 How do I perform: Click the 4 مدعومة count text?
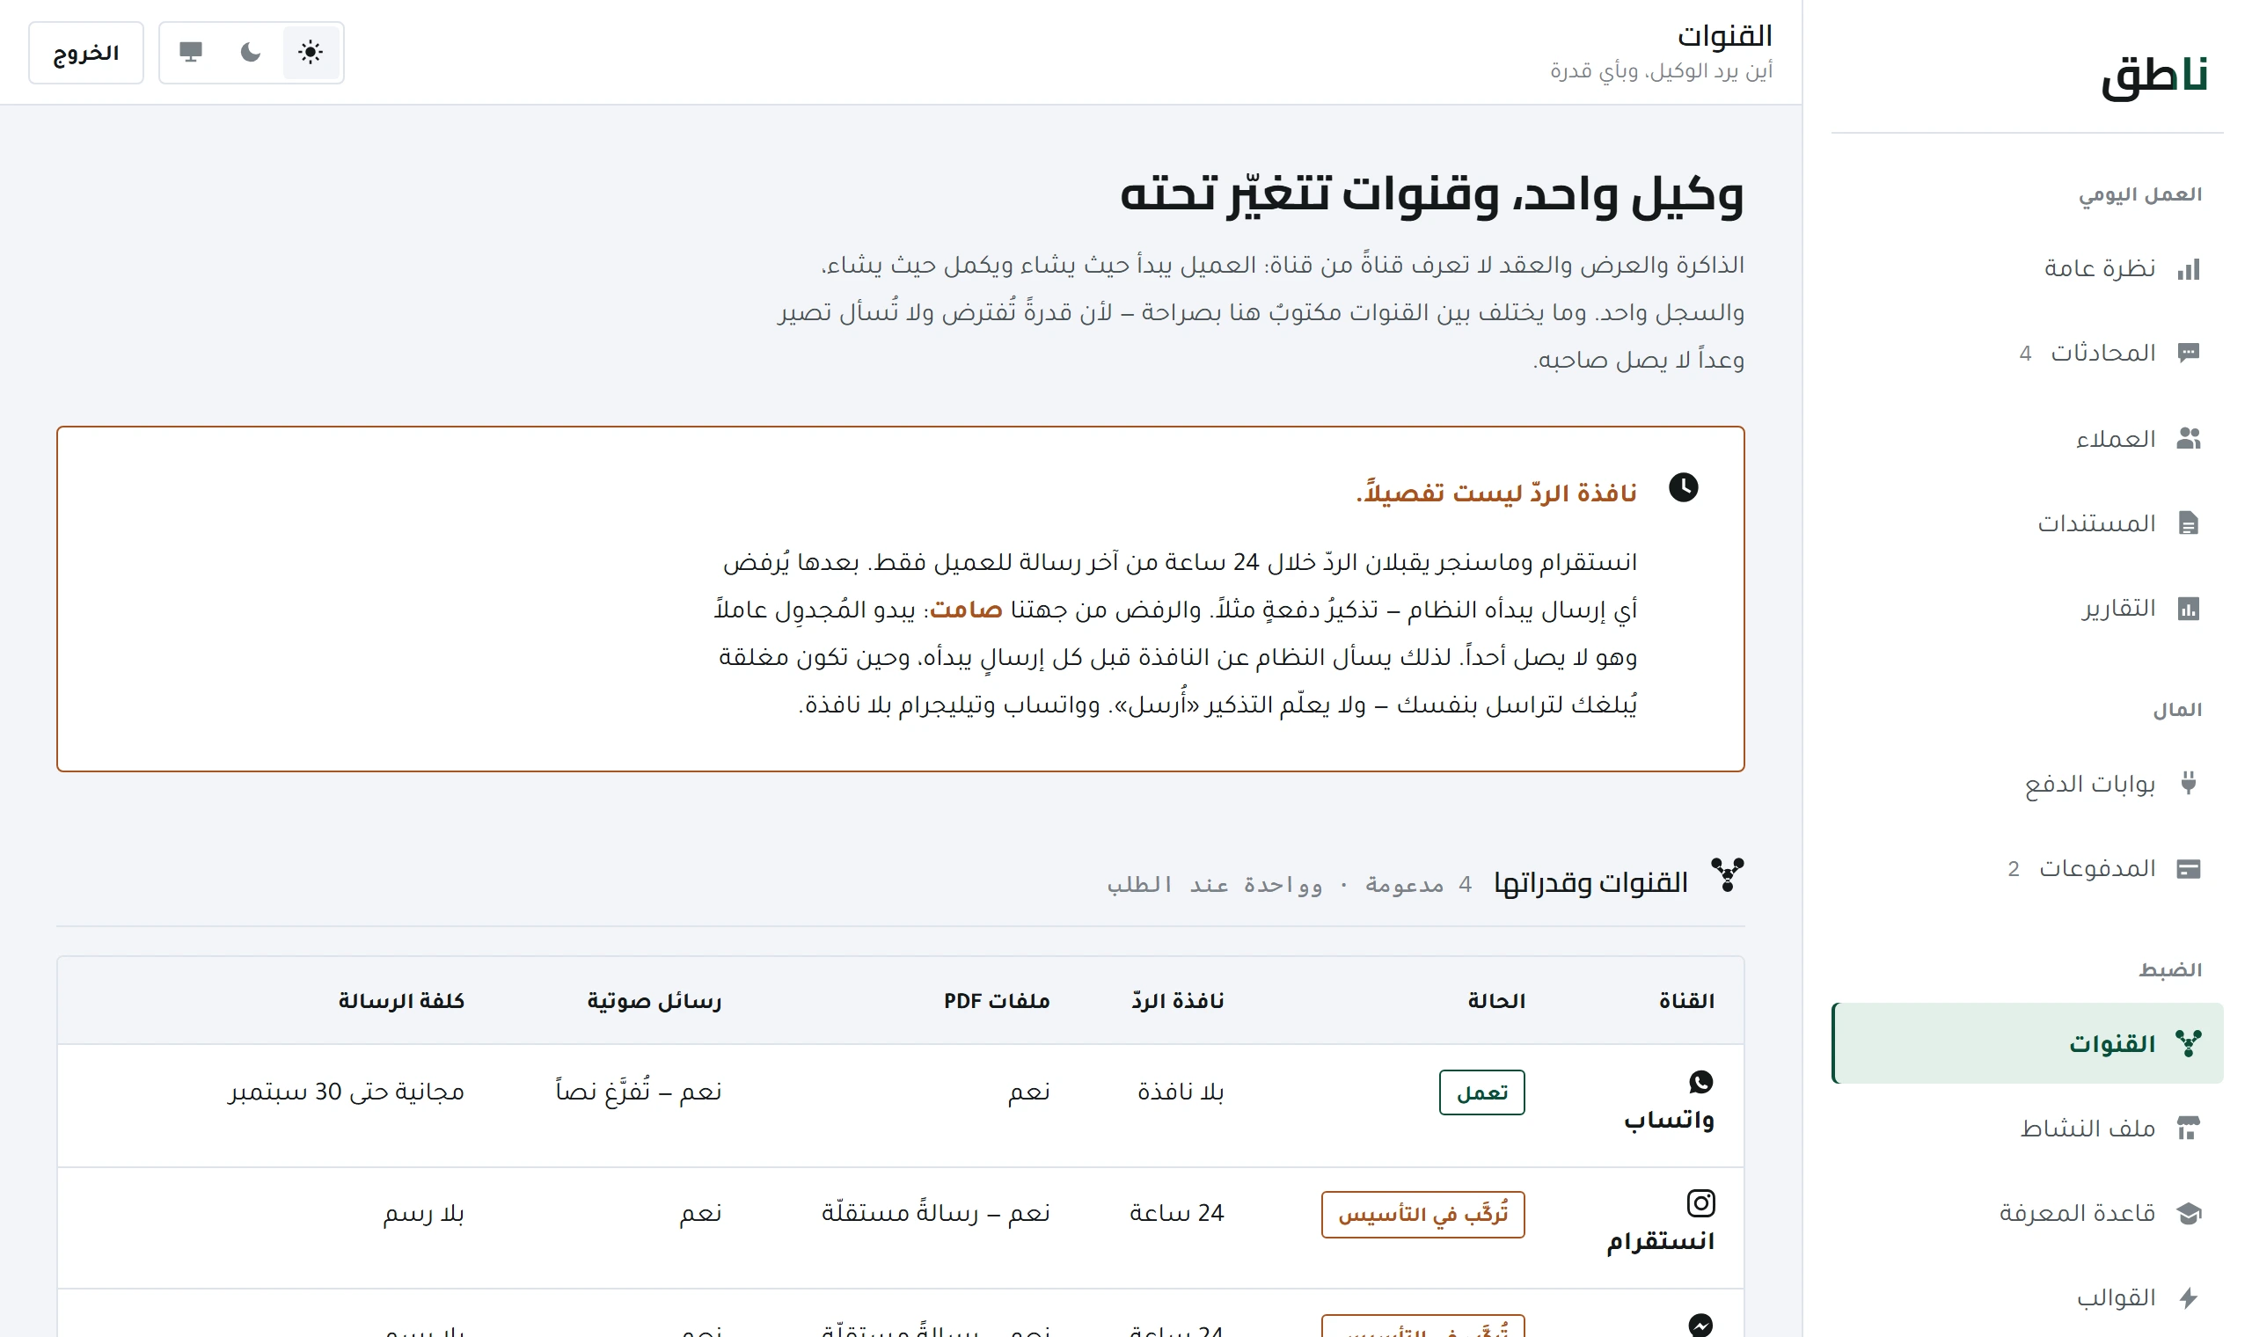(1419, 885)
